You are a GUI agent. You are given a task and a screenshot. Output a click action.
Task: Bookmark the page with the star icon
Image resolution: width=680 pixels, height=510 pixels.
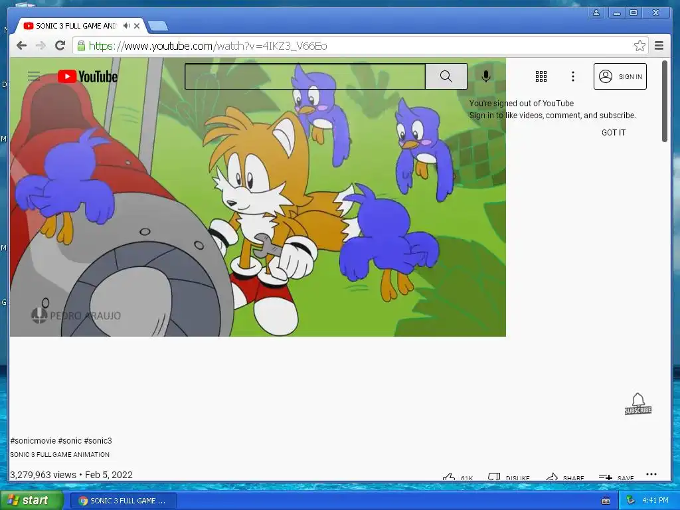[639, 46]
